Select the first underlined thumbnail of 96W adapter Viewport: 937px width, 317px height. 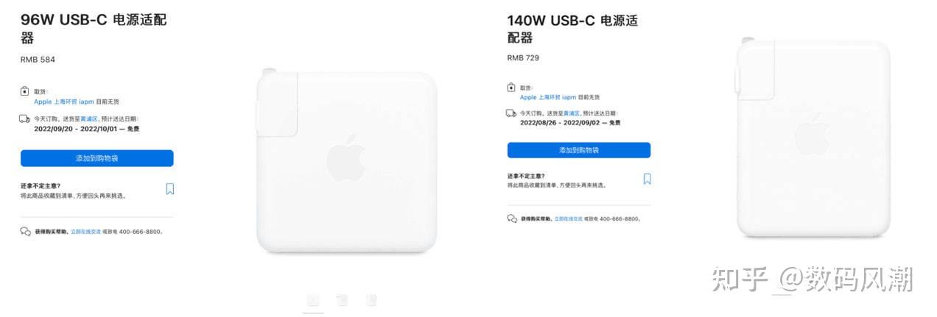point(313,300)
